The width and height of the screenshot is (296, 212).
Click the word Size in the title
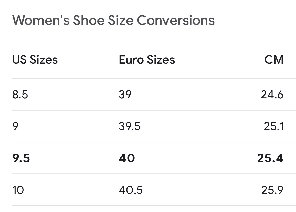(x=121, y=20)
